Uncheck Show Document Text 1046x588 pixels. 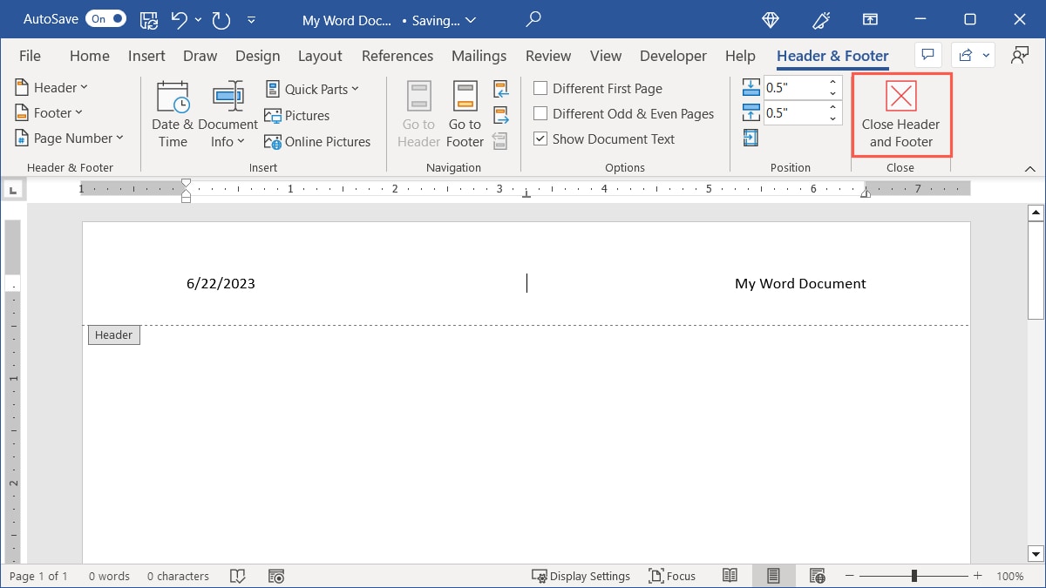(x=540, y=139)
